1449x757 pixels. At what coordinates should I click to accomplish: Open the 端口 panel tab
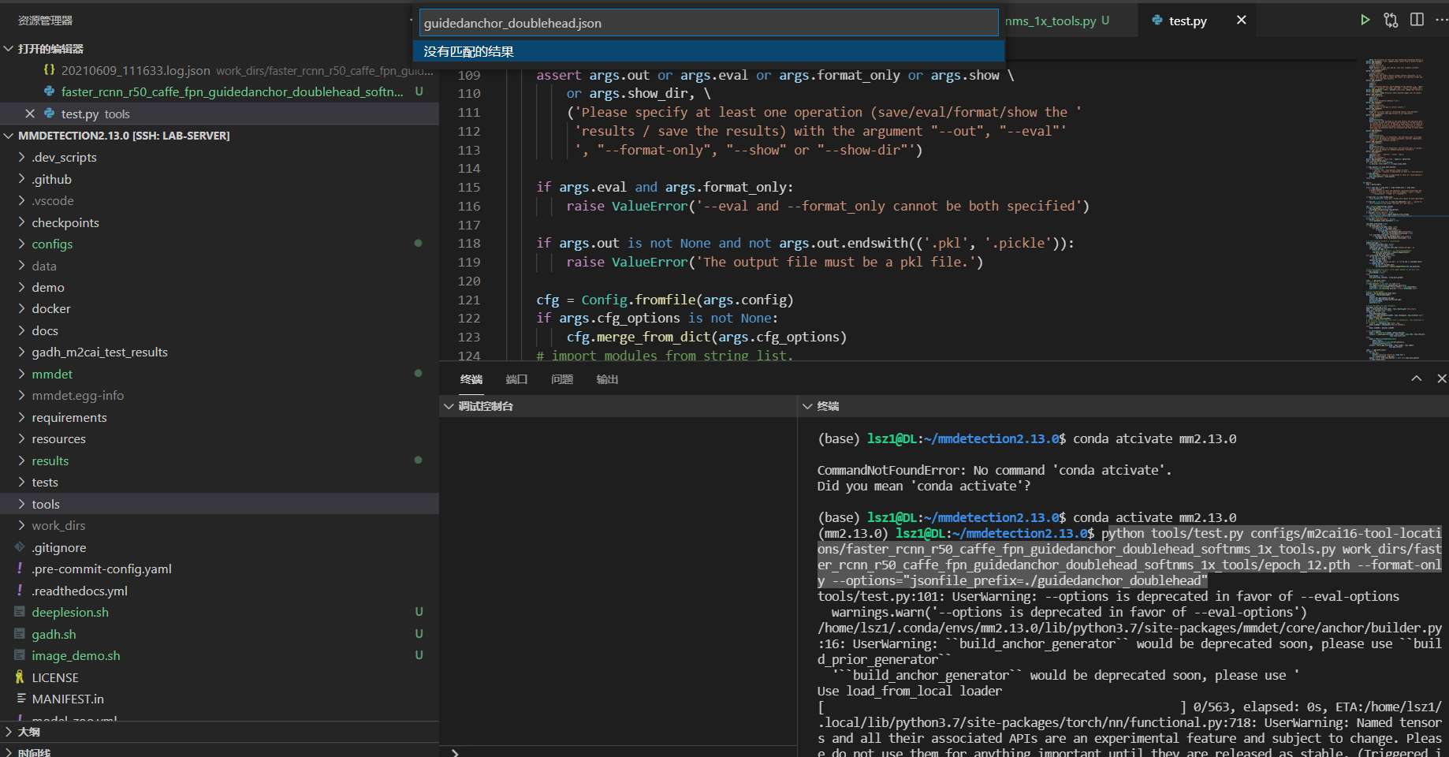[516, 379]
